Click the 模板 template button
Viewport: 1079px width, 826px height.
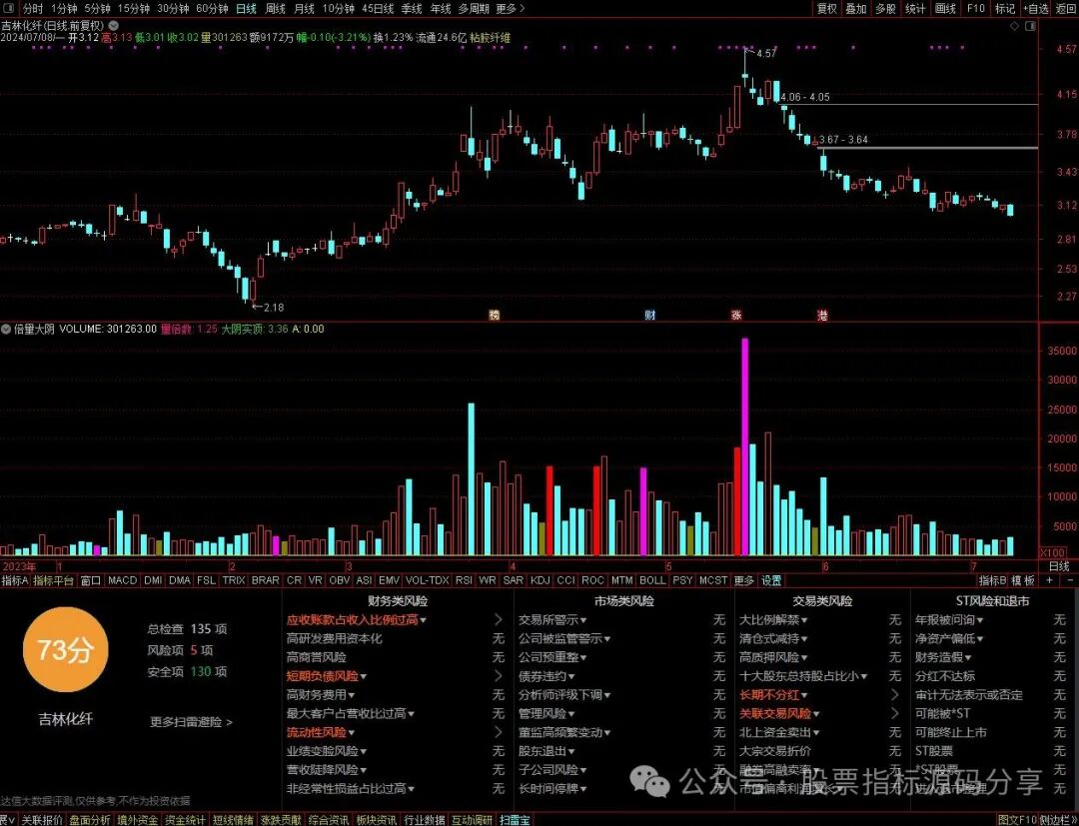(x=1024, y=580)
